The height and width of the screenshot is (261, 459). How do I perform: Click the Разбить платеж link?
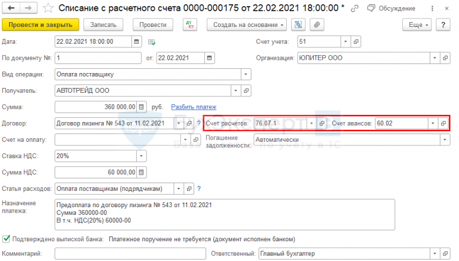pyautogui.click(x=194, y=107)
